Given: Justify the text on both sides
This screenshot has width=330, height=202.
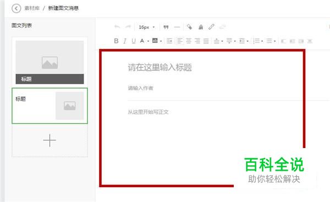Looking at the screenshot, I should 206,41.
